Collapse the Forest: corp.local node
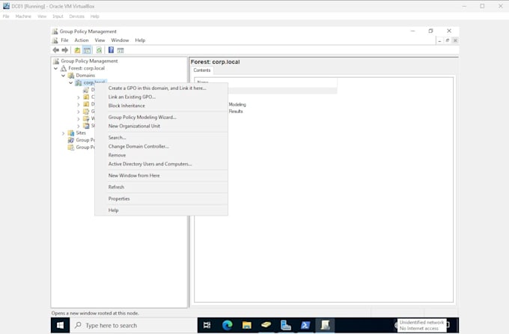This screenshot has height=334, width=509. click(56, 68)
